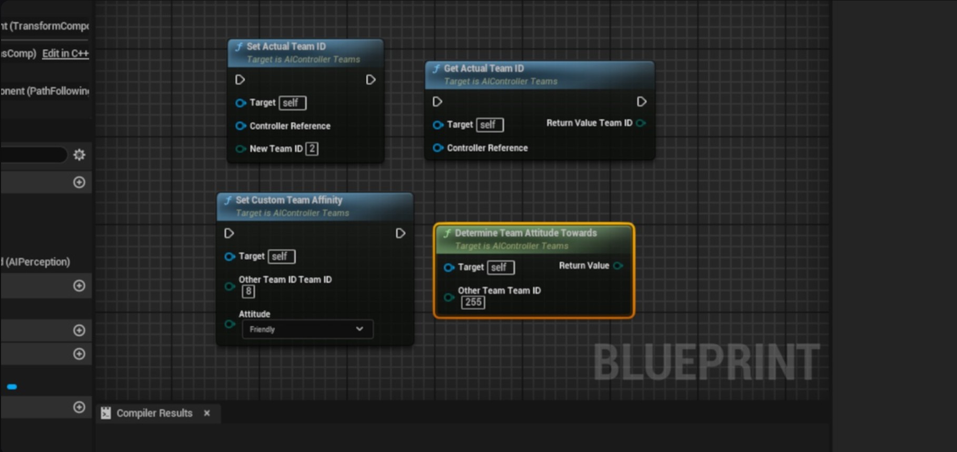This screenshot has height=452, width=957.
Task: Open the Attitude dropdown showing Friendly
Action: pos(307,329)
